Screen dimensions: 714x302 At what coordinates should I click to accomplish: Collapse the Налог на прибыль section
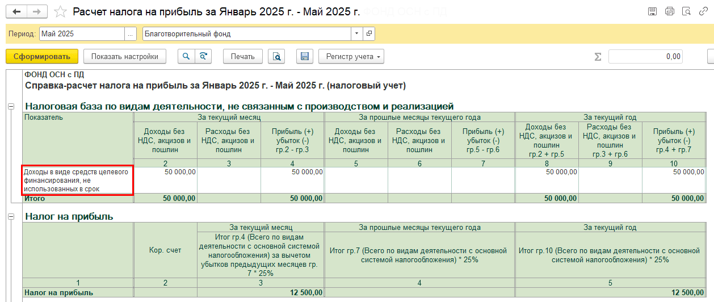click(x=11, y=216)
